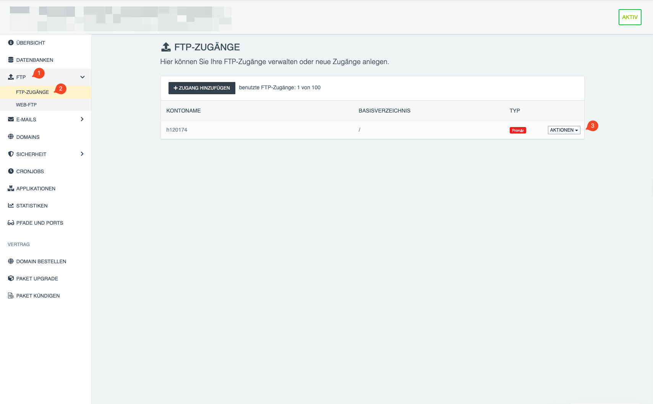Expand the Sicherheit submenu arrow
The image size is (653, 404).
click(x=82, y=154)
